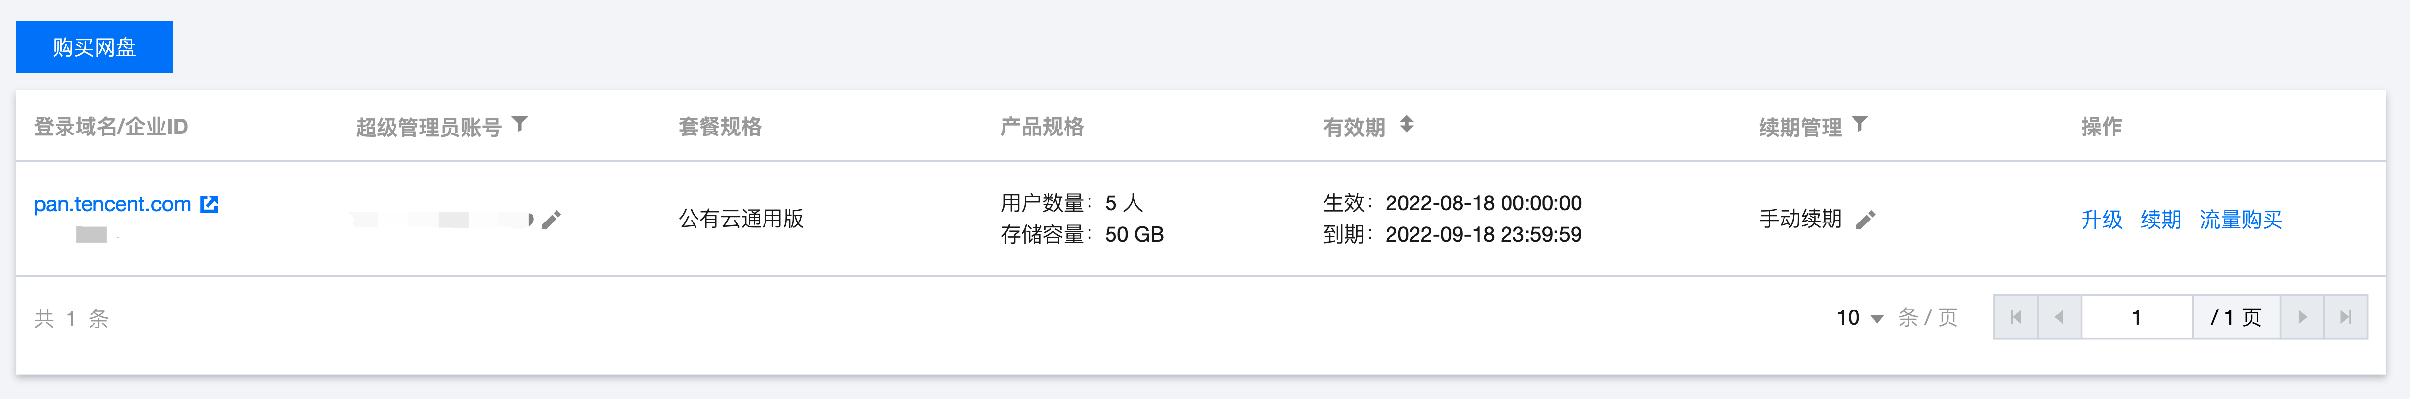Edit the super admin account pencil icon
This screenshot has height=399, width=2410.
(x=551, y=220)
